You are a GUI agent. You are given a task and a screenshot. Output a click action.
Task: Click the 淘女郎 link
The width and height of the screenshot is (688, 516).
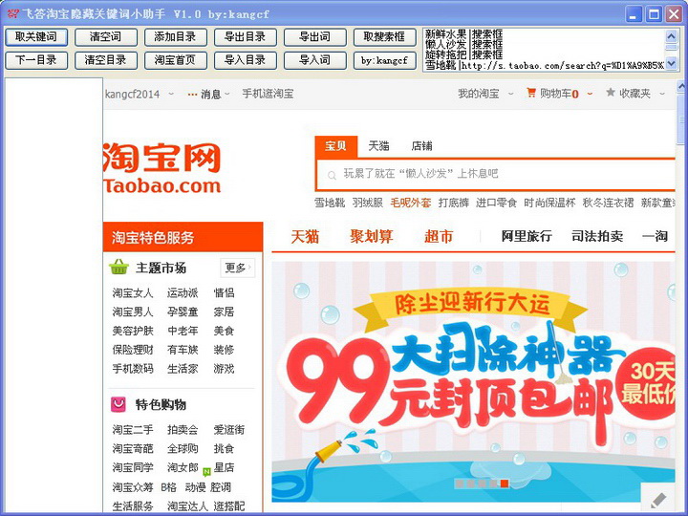coord(183,467)
